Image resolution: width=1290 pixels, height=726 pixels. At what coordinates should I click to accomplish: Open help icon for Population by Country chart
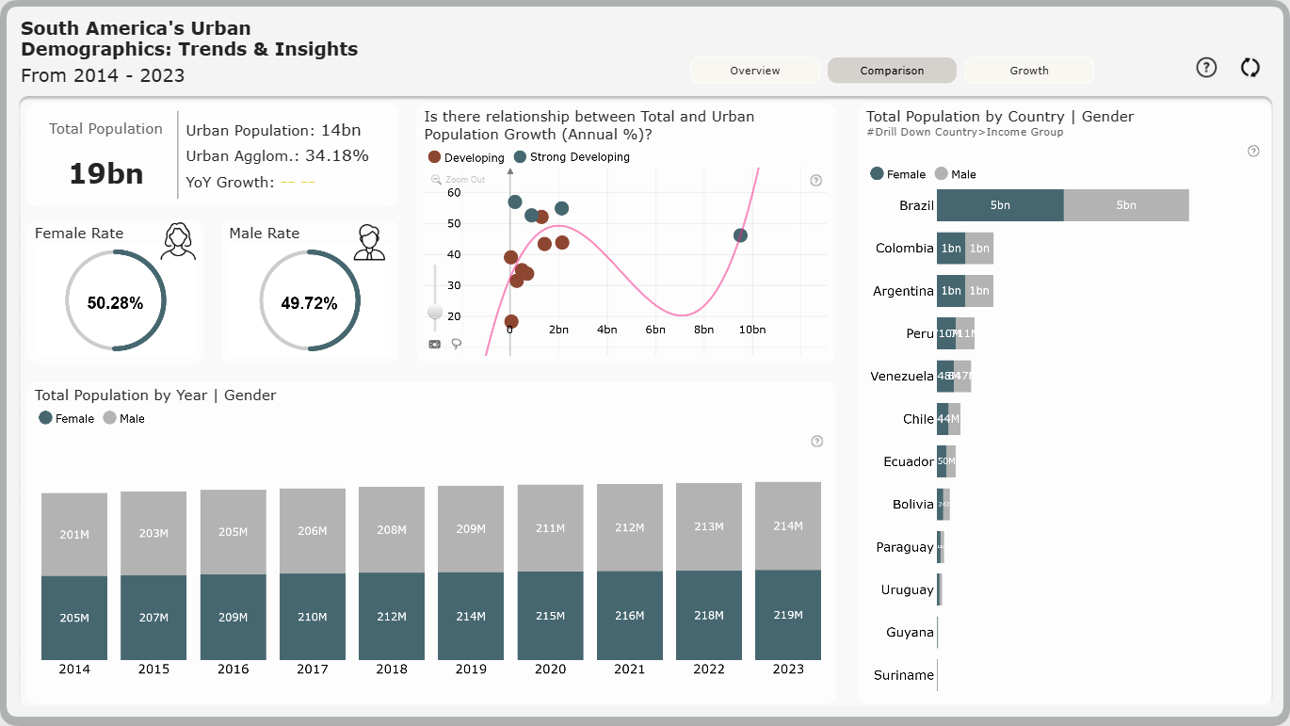[x=1253, y=152]
